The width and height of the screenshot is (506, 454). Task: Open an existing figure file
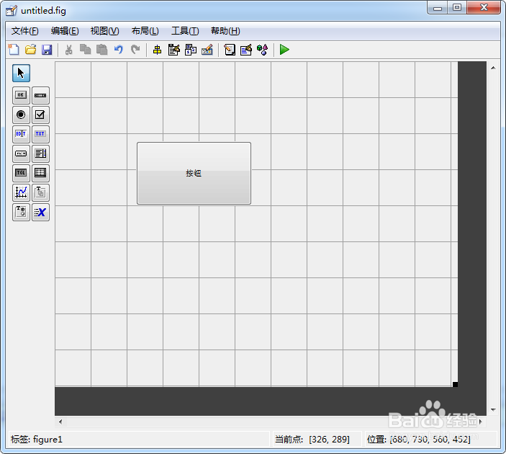click(x=31, y=50)
